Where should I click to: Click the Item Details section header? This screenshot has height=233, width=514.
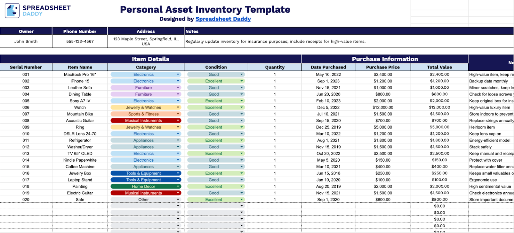[x=151, y=59]
